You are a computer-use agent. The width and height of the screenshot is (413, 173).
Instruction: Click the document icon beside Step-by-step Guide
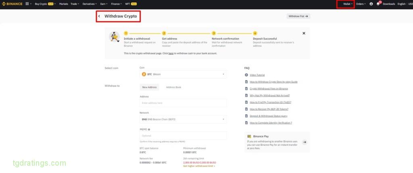point(246,82)
